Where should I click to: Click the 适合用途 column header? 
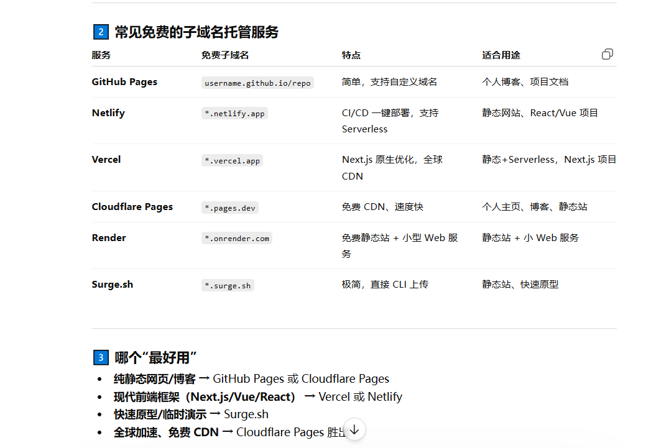coord(501,55)
